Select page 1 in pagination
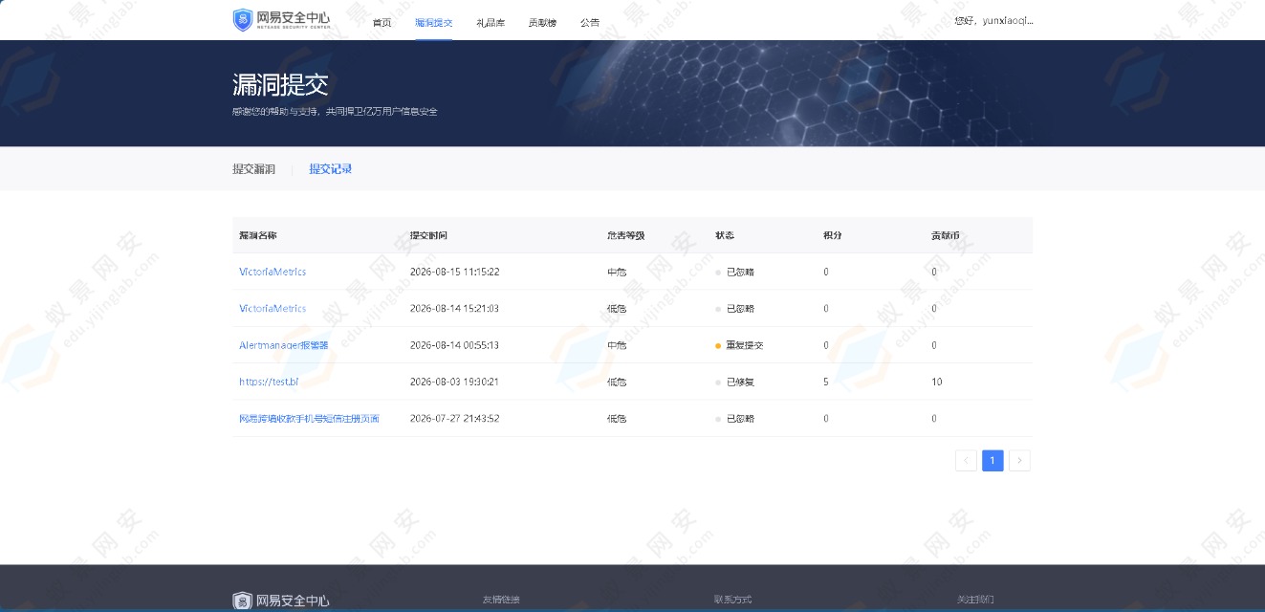1265x612 pixels. [992, 461]
